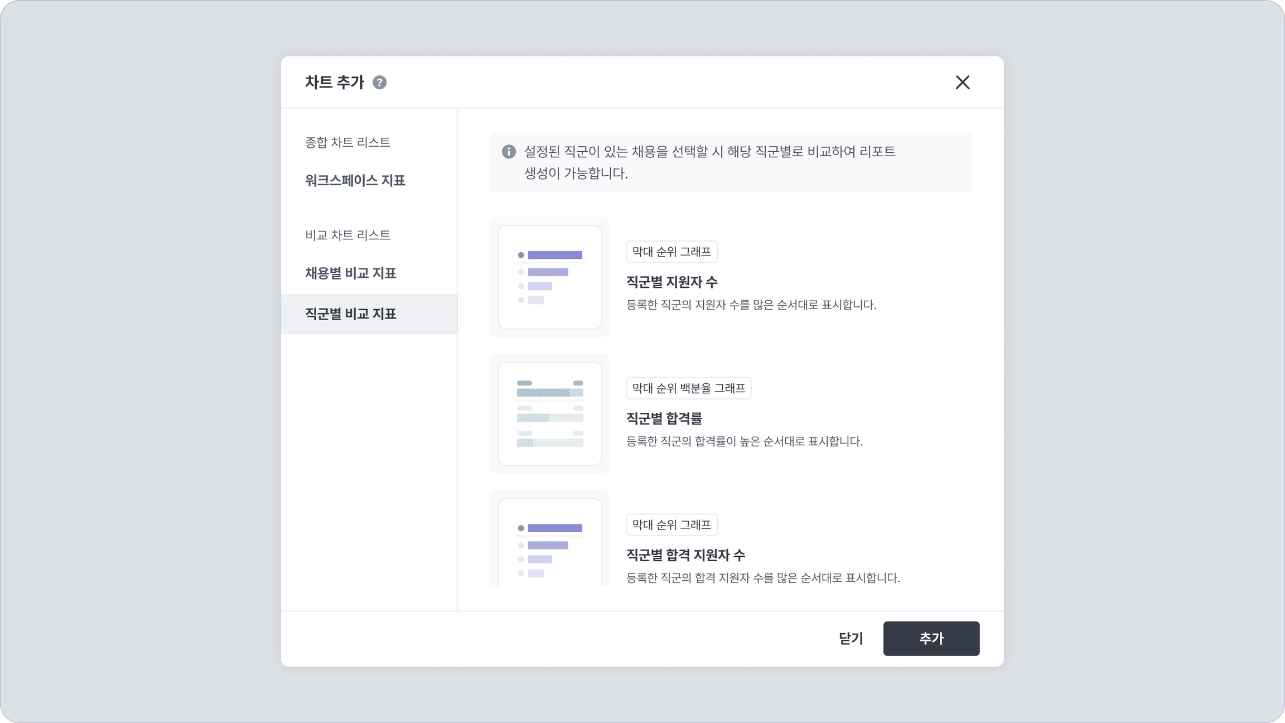Viewport: 1285px width, 723px height.
Task: Click 직군별 합격률 description text
Action: pos(744,442)
